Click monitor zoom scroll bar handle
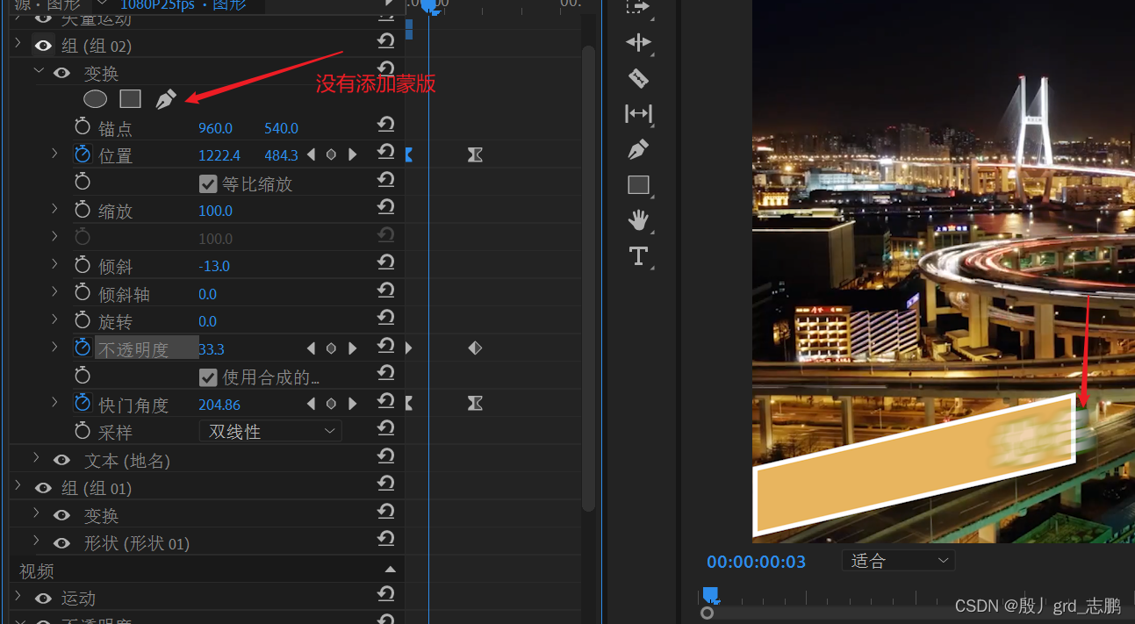Viewport: 1135px width, 624px height. point(708,613)
